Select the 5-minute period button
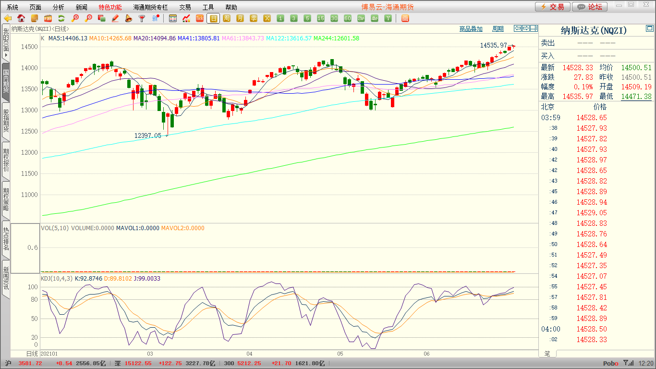Image resolution: width=656 pixels, height=369 pixels. 307,19
